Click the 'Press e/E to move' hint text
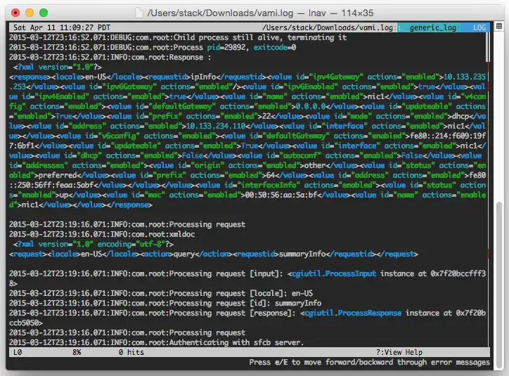Image resolution: width=509 pixels, height=376 pixels. coord(369,363)
